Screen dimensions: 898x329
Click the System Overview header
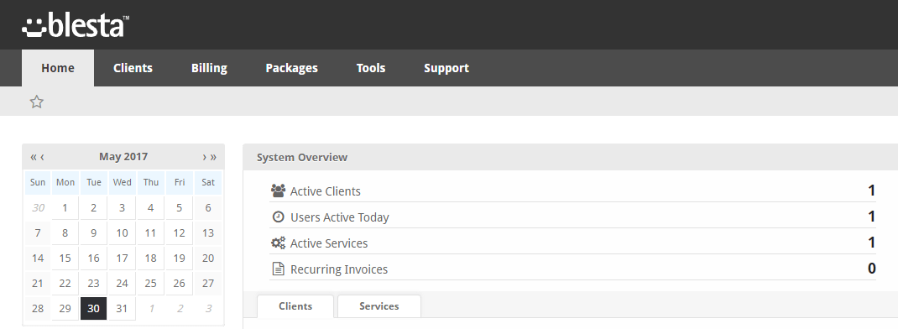(302, 157)
